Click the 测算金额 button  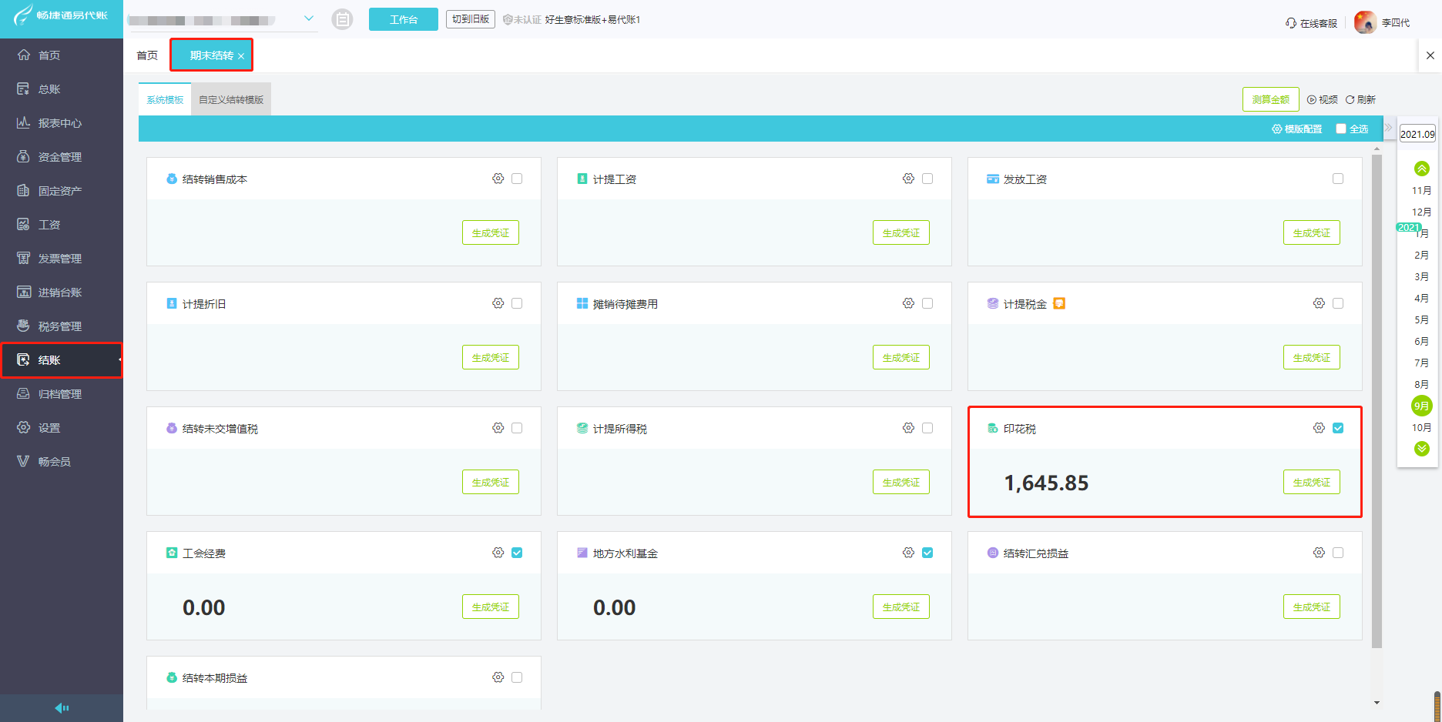(1271, 99)
